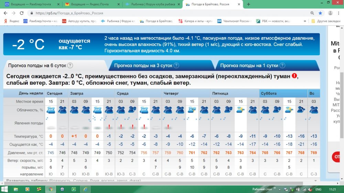Click the zoom magnifier icon in address bar

click(x=312, y=13)
